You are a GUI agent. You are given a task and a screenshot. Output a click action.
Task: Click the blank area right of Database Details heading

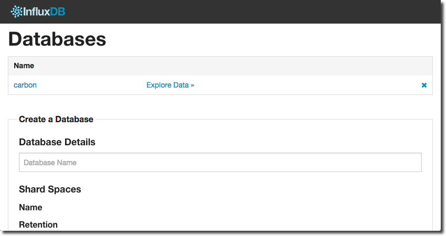click(x=262, y=142)
